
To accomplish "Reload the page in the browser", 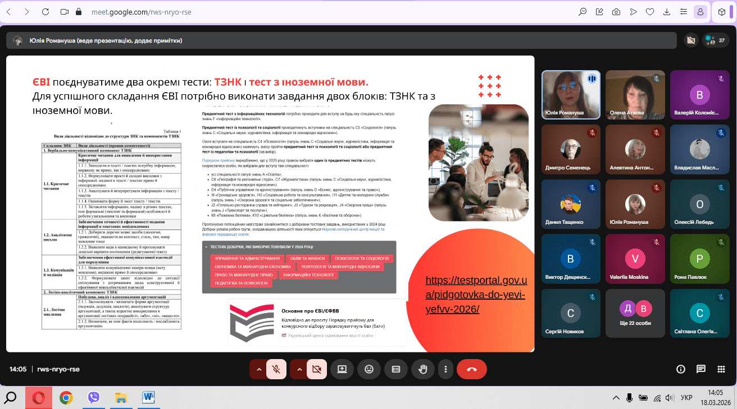I will pyautogui.click(x=46, y=11).
